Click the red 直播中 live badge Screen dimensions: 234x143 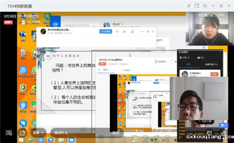click(x=8, y=22)
